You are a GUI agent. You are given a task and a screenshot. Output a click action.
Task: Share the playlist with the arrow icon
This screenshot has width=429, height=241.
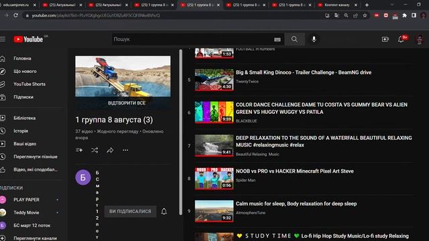(x=110, y=150)
